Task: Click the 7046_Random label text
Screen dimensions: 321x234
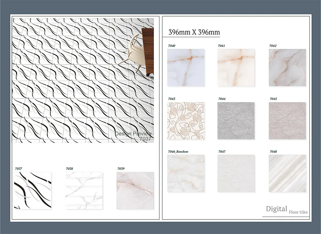Action: coord(178,152)
